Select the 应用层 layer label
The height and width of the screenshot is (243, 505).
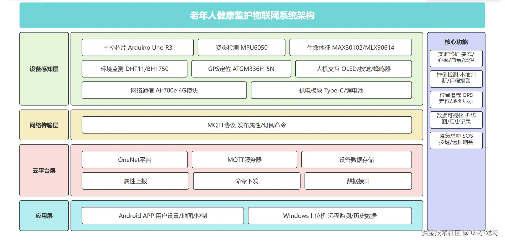[44, 216]
